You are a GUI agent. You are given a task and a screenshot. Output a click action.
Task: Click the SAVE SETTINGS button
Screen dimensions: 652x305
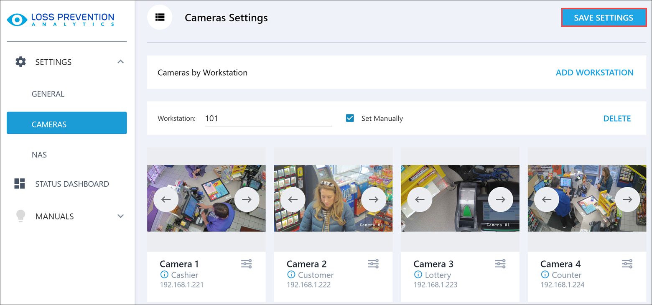click(x=604, y=18)
